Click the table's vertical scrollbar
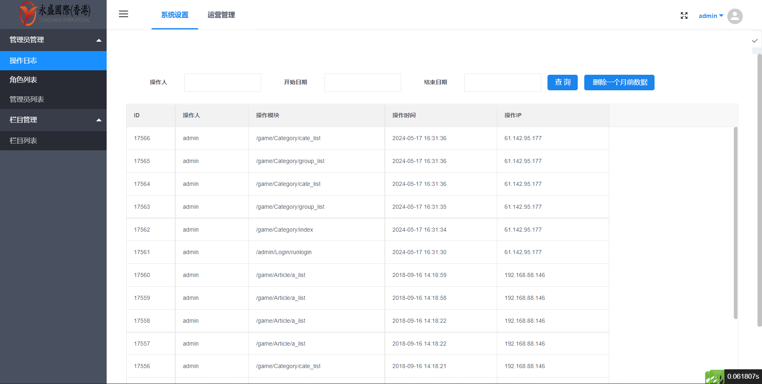The image size is (762, 384). 735,223
